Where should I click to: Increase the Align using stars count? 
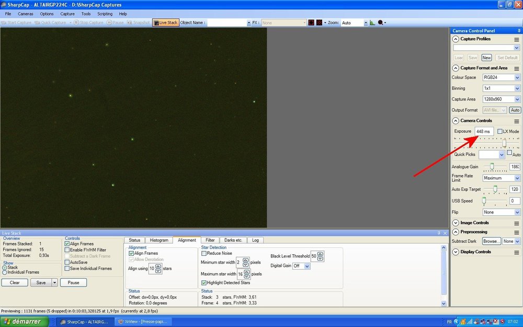click(158, 267)
